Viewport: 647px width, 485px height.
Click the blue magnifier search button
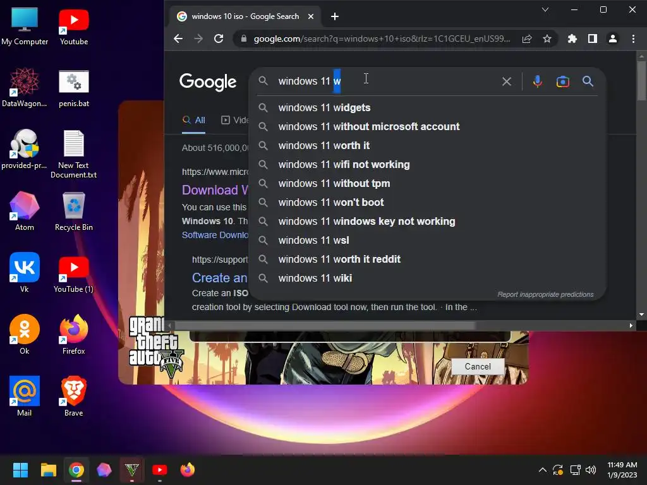588,81
